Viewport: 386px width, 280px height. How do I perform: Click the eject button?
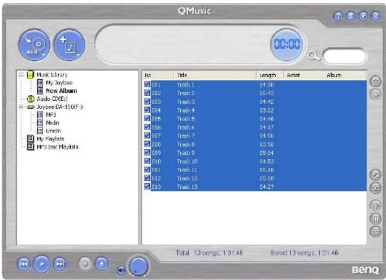click(x=101, y=264)
